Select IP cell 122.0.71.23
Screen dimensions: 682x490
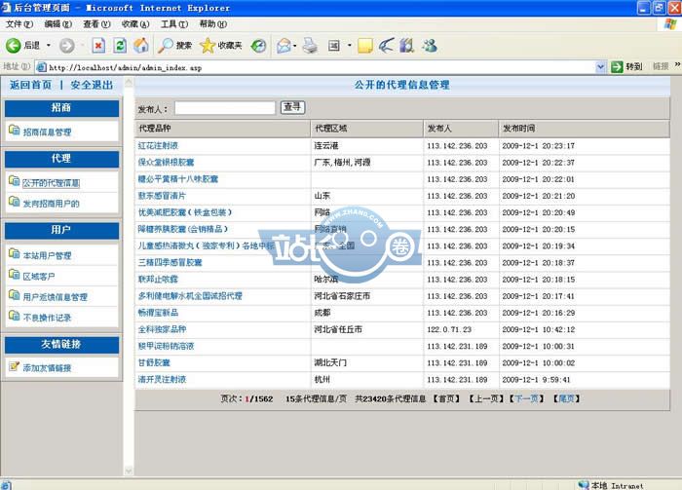(x=449, y=329)
